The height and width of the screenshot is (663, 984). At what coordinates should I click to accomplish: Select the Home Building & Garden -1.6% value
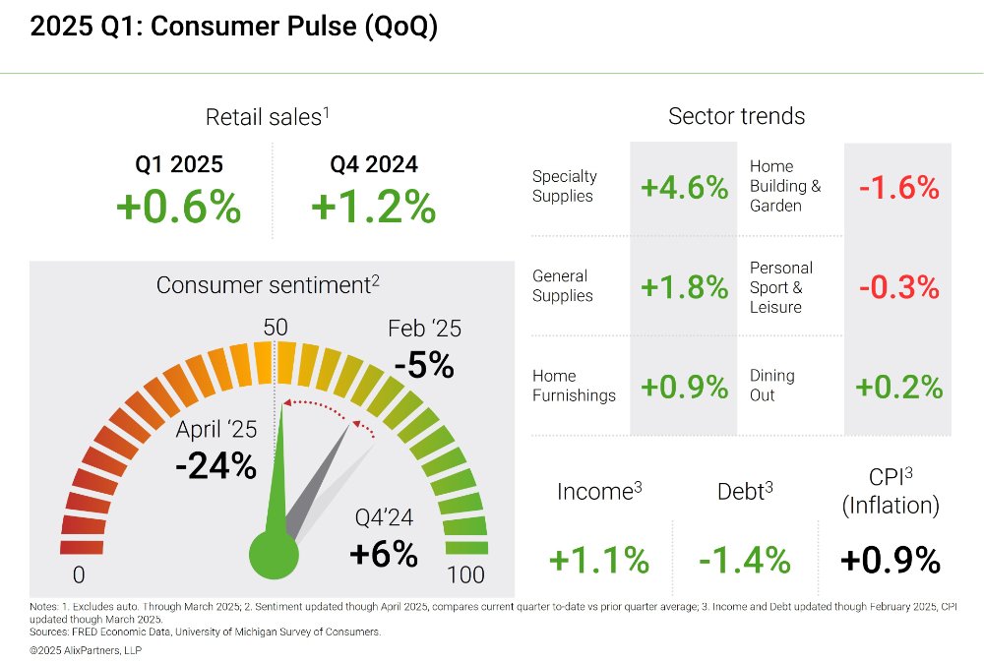click(898, 187)
